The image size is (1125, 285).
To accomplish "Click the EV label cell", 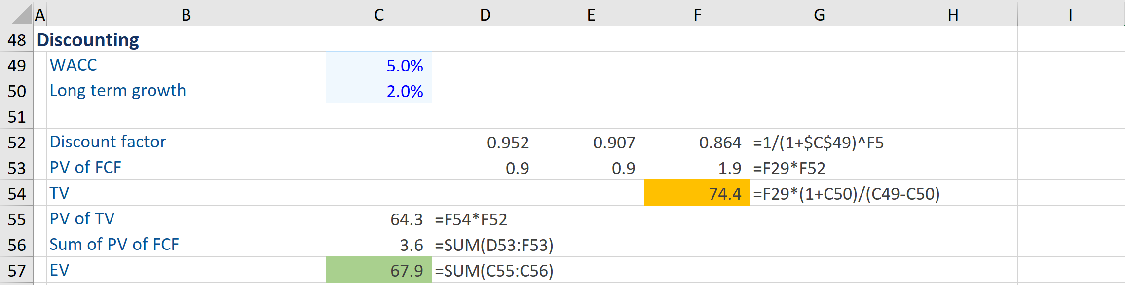I will click(186, 270).
